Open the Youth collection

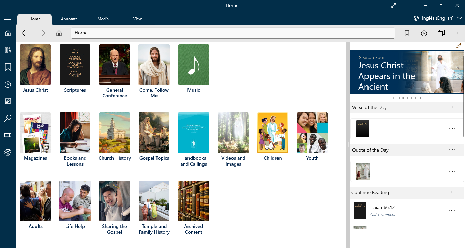tap(312, 137)
